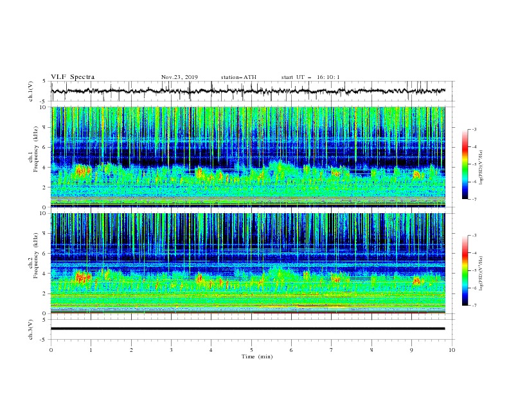The image size is (509, 393).
Task: Click the 'station=ATH' label
Action: (x=238, y=77)
